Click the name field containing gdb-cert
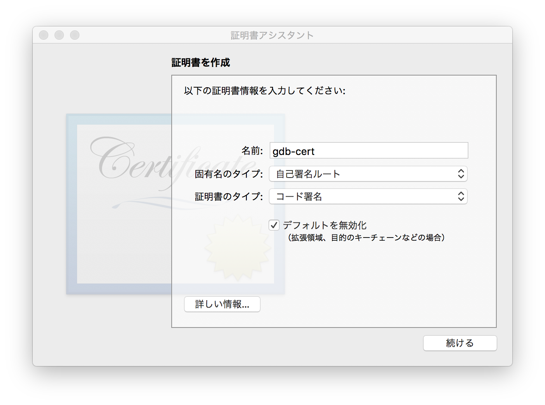 click(x=368, y=151)
